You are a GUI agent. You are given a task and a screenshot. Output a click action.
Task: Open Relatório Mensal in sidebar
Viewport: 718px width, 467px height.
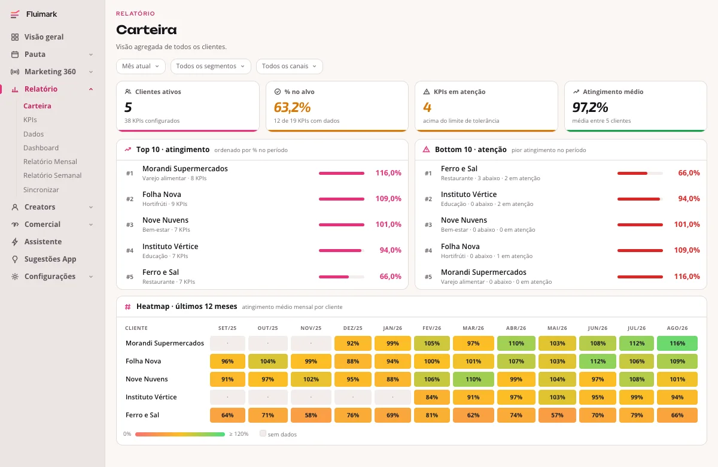pos(50,162)
